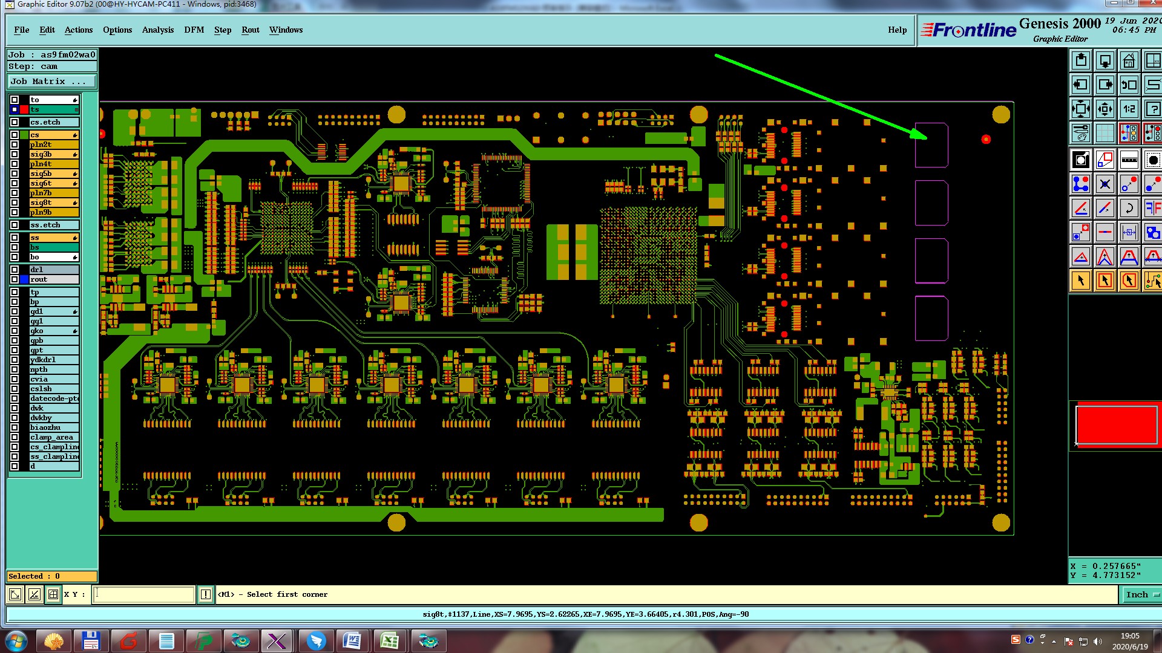Open the wrench and palette settings icon
The height and width of the screenshot is (653, 1162).
[1081, 133]
